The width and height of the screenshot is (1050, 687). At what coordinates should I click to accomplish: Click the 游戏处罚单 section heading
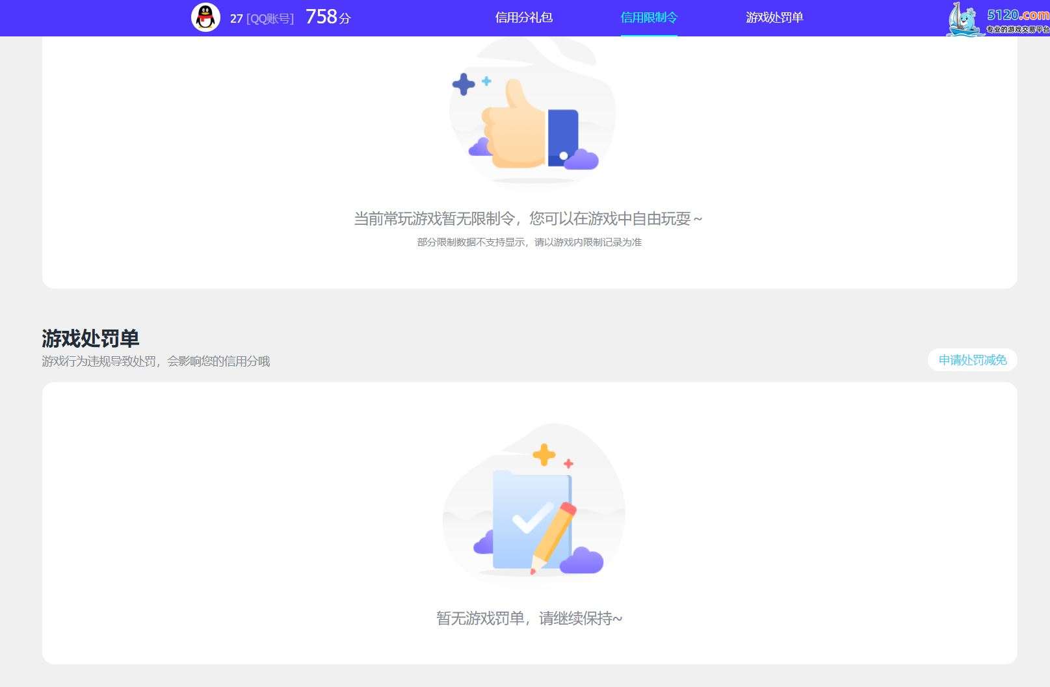click(90, 338)
